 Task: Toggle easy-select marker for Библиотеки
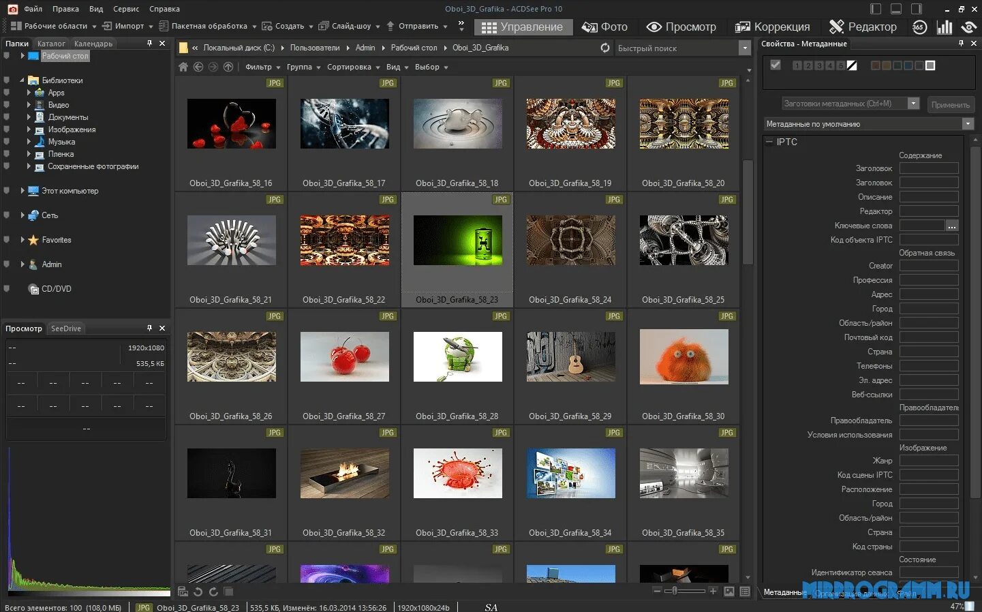pos(7,80)
